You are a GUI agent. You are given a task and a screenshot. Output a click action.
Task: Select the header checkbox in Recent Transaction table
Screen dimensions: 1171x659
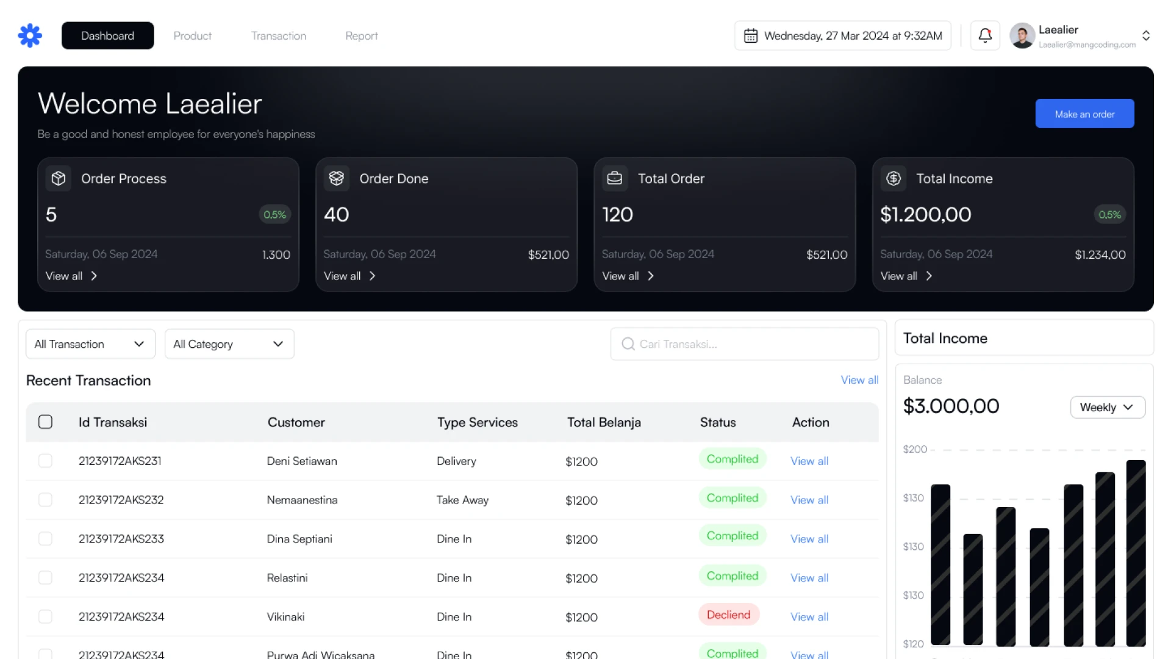45,422
